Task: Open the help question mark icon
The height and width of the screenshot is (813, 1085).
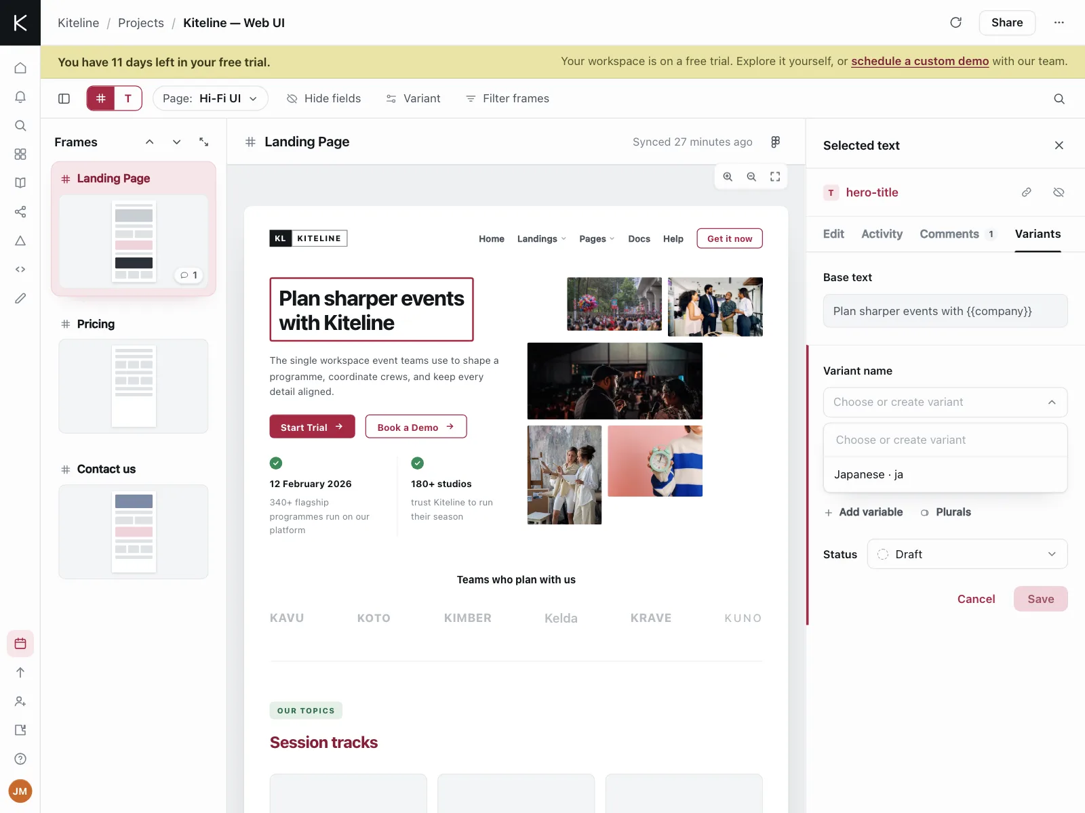Action: (x=20, y=759)
